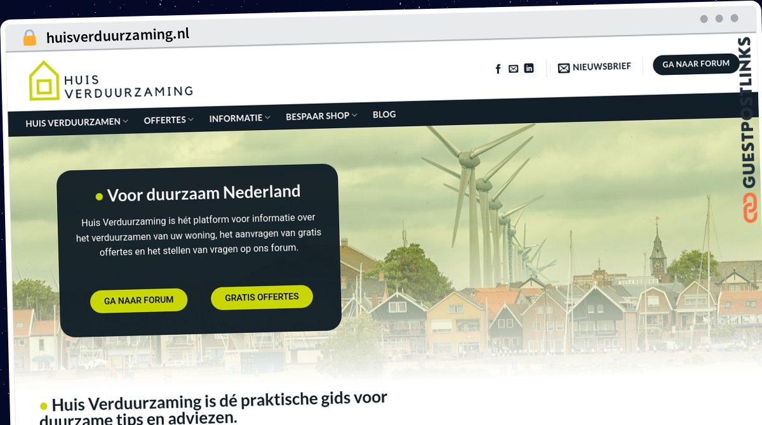762x425 pixels.
Task: Expand the Offertes dropdown menu
Action: [168, 120]
